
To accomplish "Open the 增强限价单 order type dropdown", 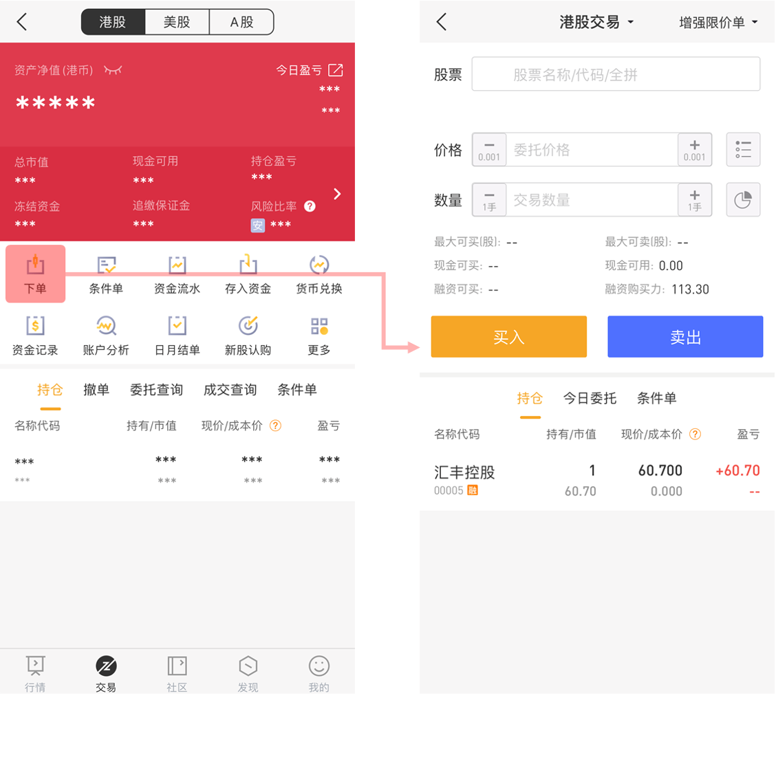I will click(719, 22).
